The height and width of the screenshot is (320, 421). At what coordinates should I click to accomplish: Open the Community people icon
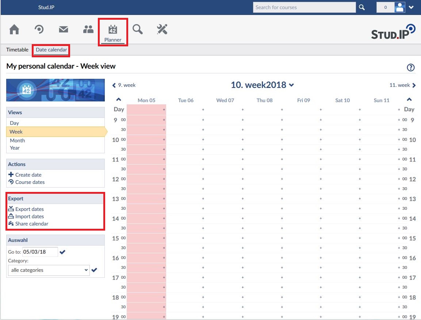point(88,30)
